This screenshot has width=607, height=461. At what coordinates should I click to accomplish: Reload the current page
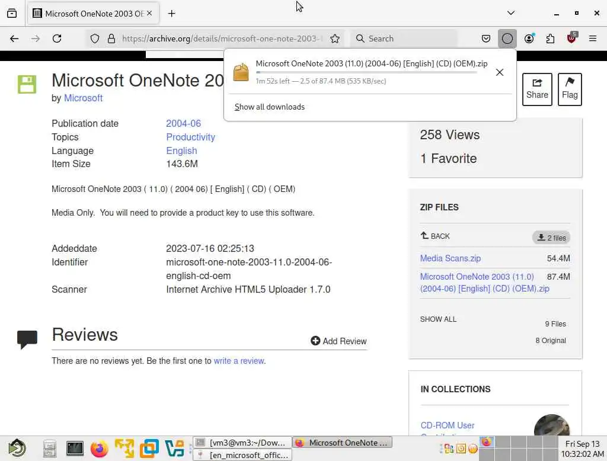[57, 39]
